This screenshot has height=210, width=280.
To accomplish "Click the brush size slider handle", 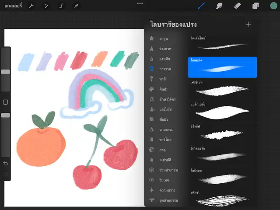I will coord(5,71).
